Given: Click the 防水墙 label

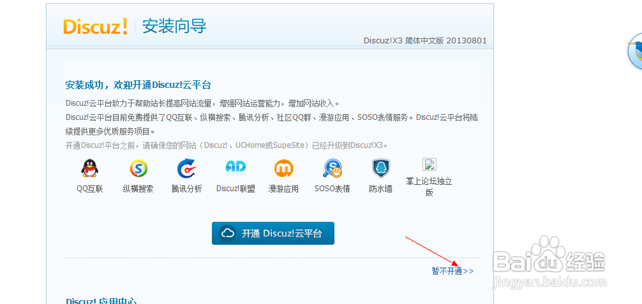Looking at the screenshot, I should coord(381,189).
